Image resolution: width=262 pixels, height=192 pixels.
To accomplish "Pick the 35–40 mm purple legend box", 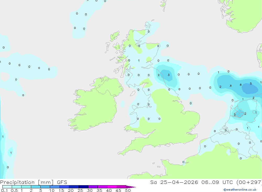I will pos(102,187).
